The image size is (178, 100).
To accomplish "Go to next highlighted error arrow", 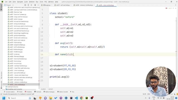I will tap(175, 8).
